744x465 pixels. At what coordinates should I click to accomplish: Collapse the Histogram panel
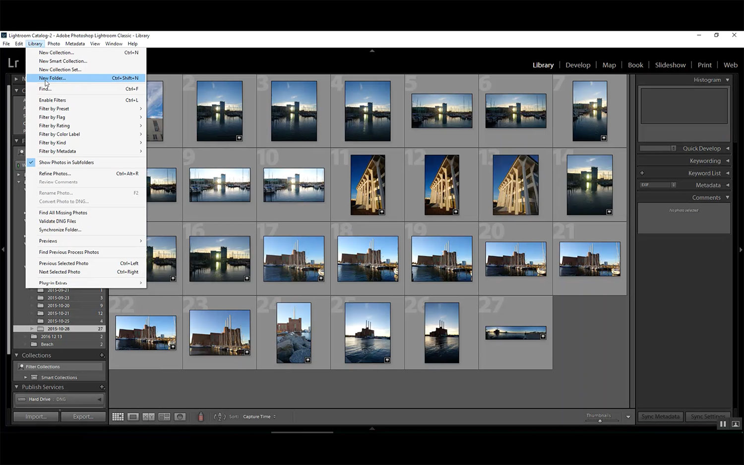pyautogui.click(x=727, y=80)
